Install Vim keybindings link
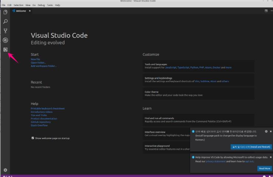Viewport: 273px width, 177px height. [197, 81]
